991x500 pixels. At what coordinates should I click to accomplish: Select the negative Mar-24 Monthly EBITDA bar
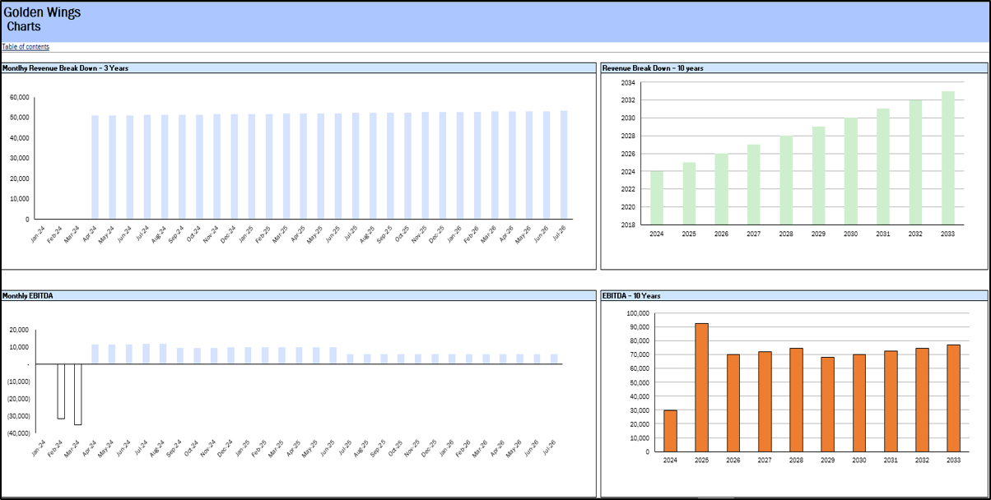click(78, 395)
